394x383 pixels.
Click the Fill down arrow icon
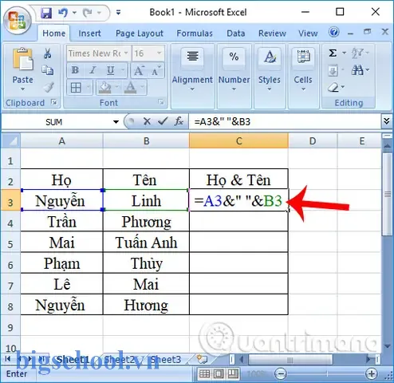(333, 70)
